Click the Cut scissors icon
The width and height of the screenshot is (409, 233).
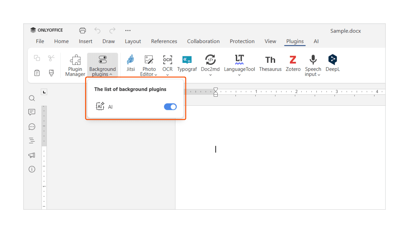pos(51,58)
